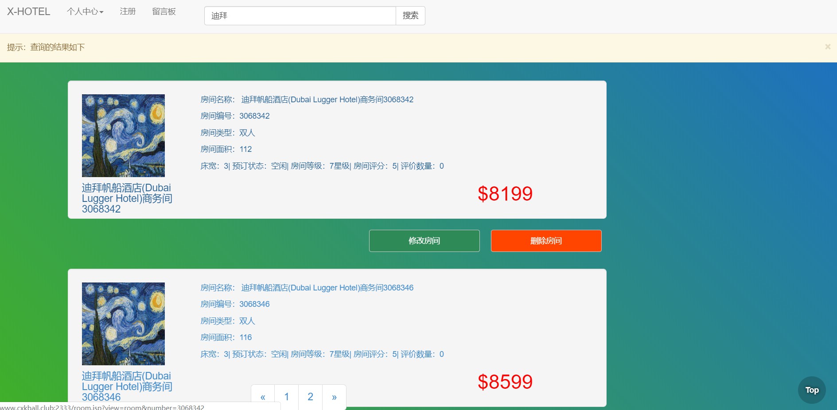Viewport: 837px width, 410px height.
Task: Select page 2 in pagination
Action: click(x=310, y=397)
